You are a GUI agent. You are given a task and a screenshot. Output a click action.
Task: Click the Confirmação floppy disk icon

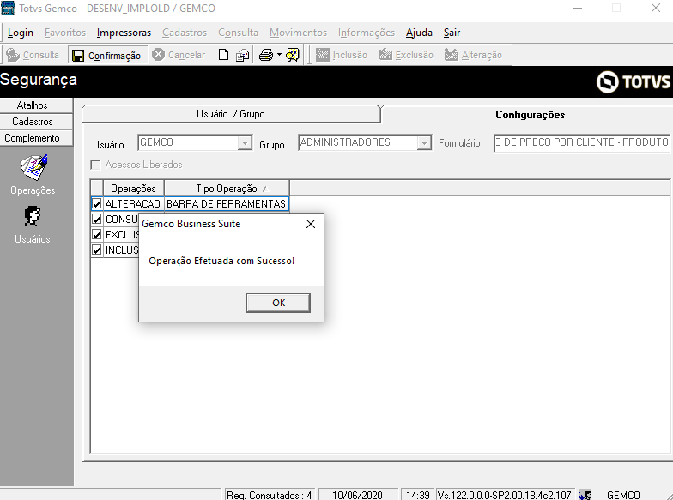(x=78, y=55)
